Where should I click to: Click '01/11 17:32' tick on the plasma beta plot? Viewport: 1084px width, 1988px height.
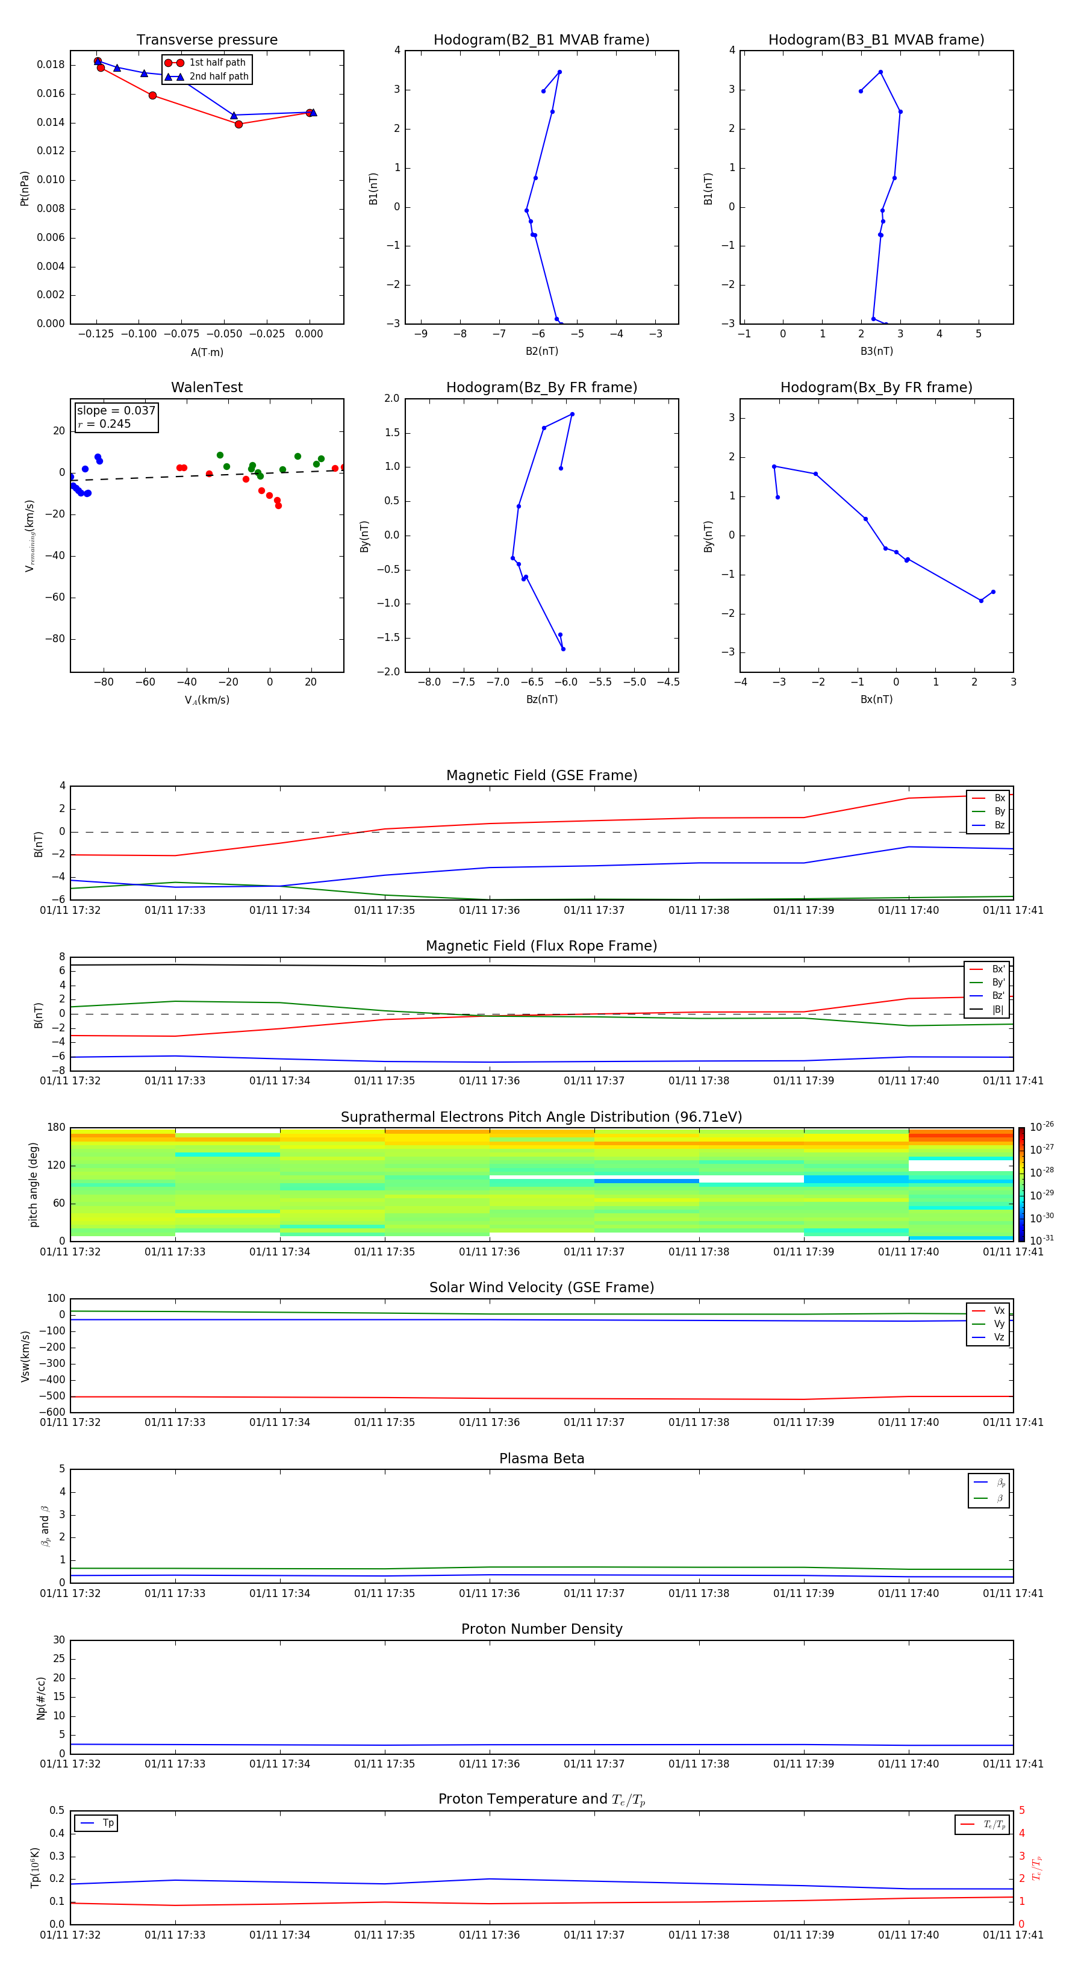(x=70, y=1593)
